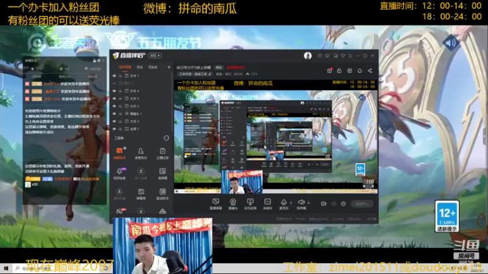Lock the 文本 1 layer
The height and width of the screenshot is (274, 488).
click(x=120, y=76)
